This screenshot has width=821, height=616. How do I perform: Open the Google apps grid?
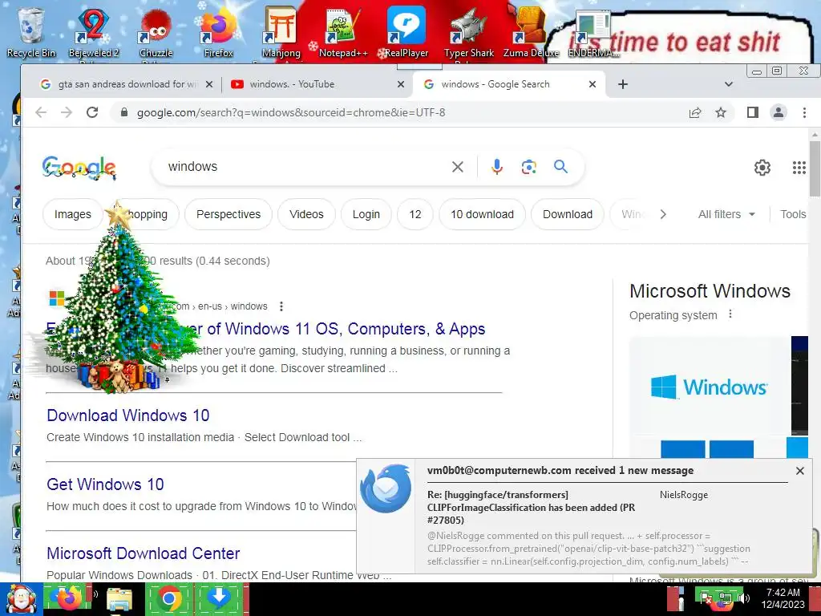tap(799, 167)
